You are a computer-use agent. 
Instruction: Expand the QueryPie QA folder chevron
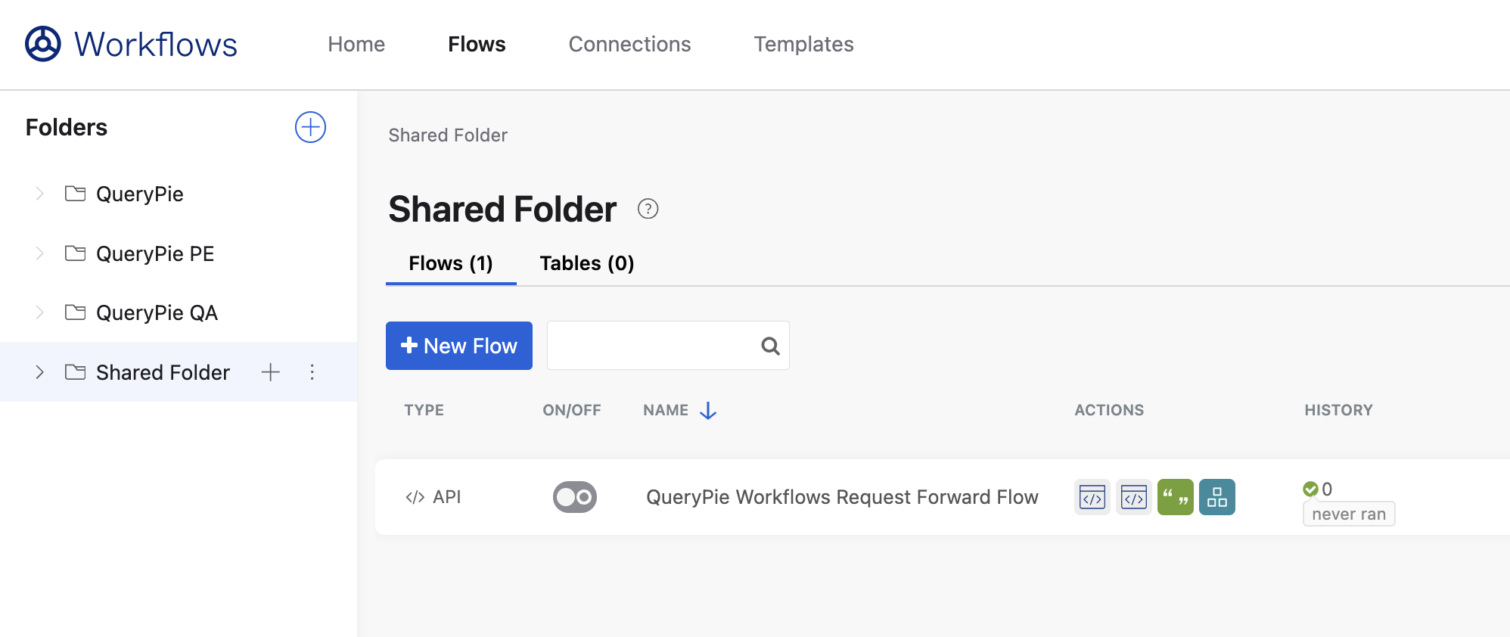(40, 312)
